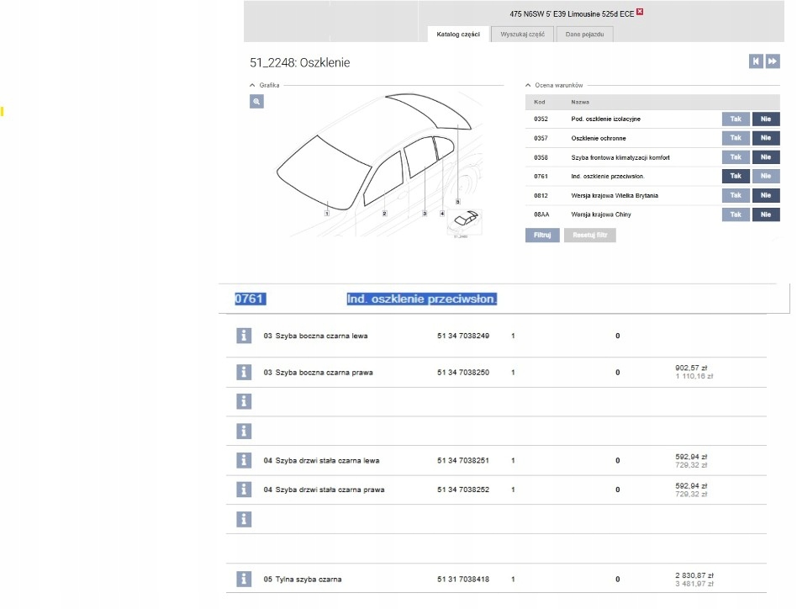Viewport: 797px width, 609px height.
Task: Go to first page arrow icon
Action: point(756,61)
